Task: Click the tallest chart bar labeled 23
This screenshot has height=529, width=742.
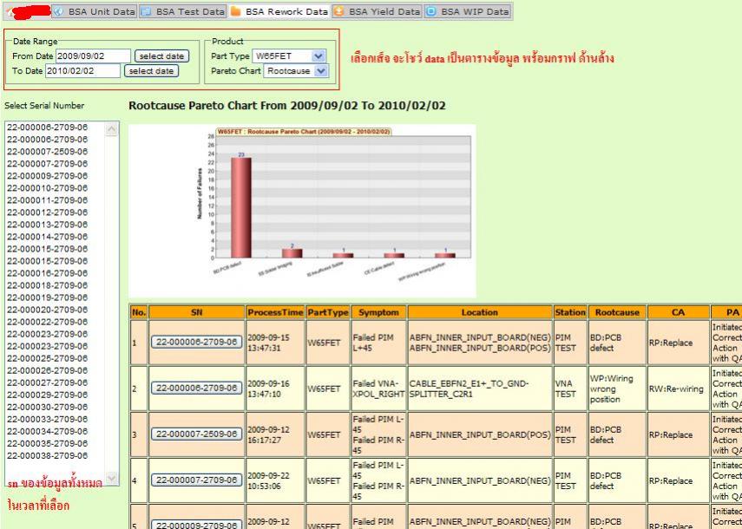Action: point(241,207)
